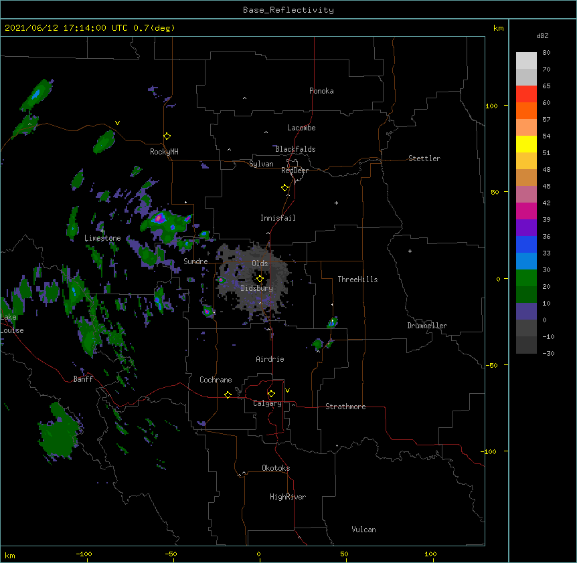The height and width of the screenshot is (563, 577).
Task: Click the Drumheller town label
Action: point(427,326)
